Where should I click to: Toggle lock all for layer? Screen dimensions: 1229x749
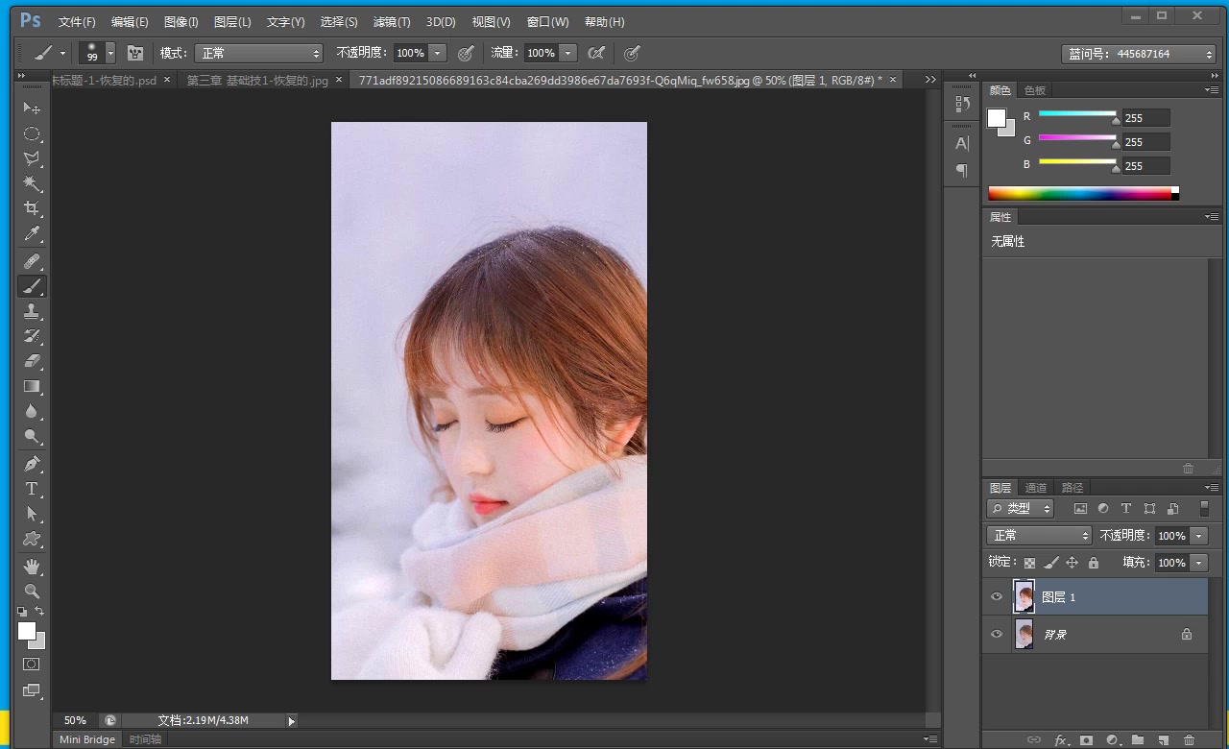pos(1093,563)
